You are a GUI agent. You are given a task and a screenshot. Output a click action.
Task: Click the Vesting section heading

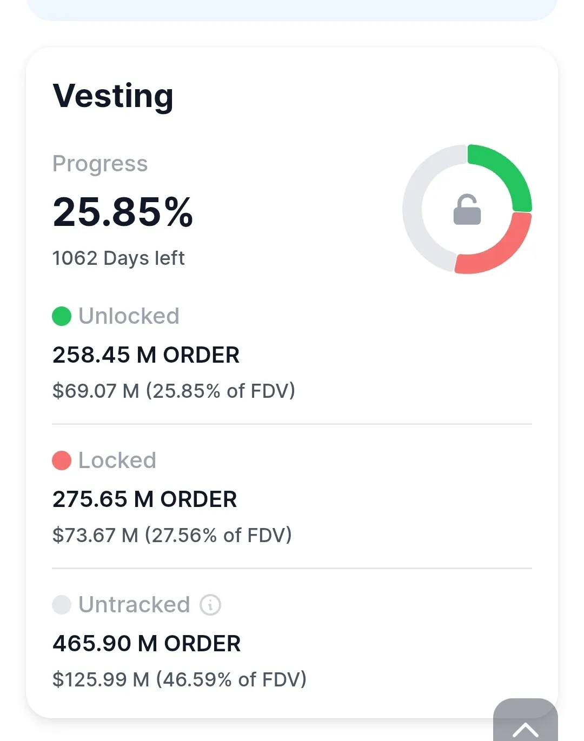113,96
